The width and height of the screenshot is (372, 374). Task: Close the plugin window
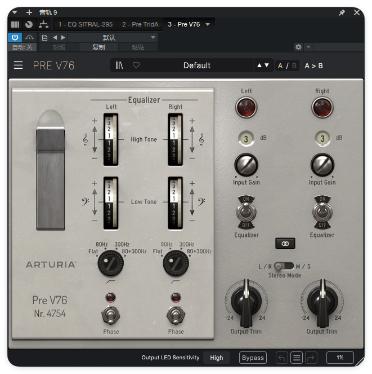[357, 12]
